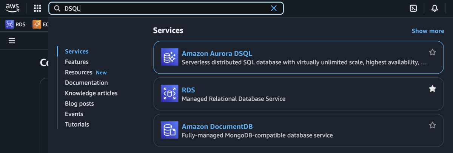Click the RDS bookmark icon in favorites bar
Screen dimensions: 453x153
(9, 24)
